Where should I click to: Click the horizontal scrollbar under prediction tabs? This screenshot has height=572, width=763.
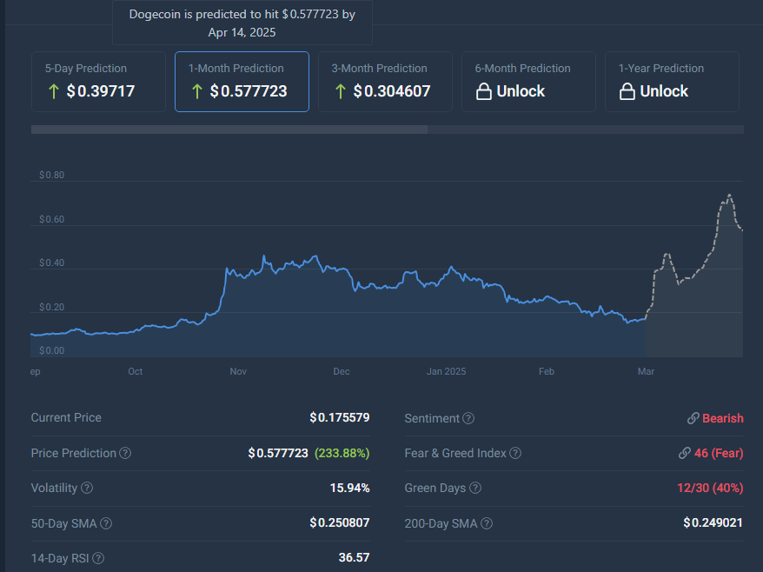(229, 130)
